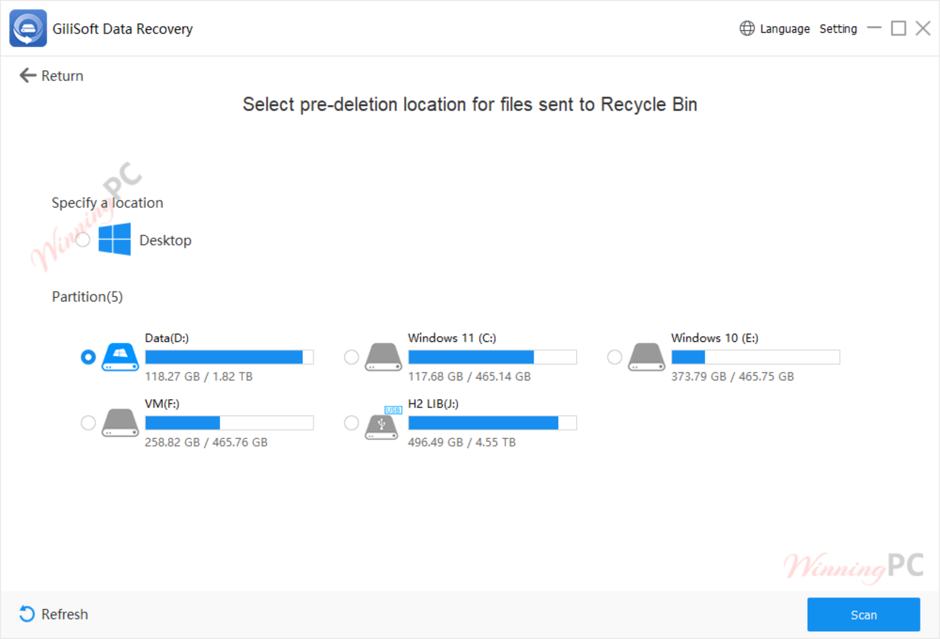
Task: Select the H2 LIB(J:) radio button
Action: click(351, 423)
